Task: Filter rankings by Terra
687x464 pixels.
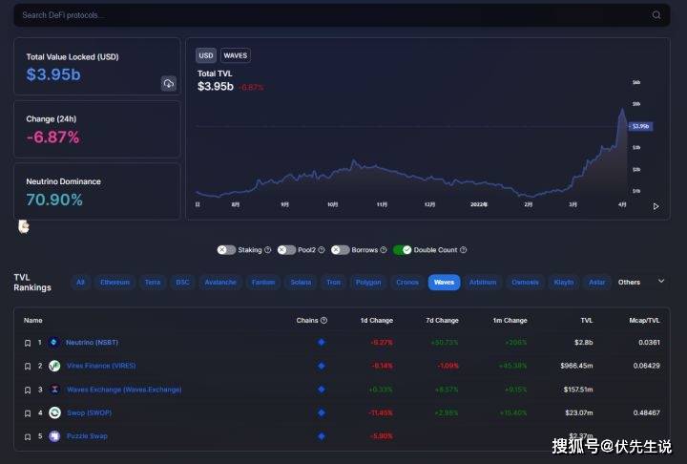Action: click(x=153, y=282)
